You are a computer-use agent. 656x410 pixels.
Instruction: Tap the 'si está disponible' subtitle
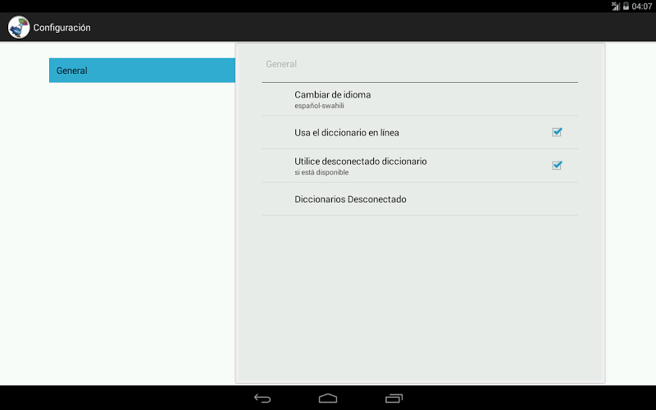321,172
